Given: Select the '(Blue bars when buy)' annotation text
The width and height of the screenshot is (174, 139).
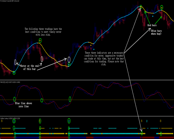Looking at the screenshot, I should point(156,32).
